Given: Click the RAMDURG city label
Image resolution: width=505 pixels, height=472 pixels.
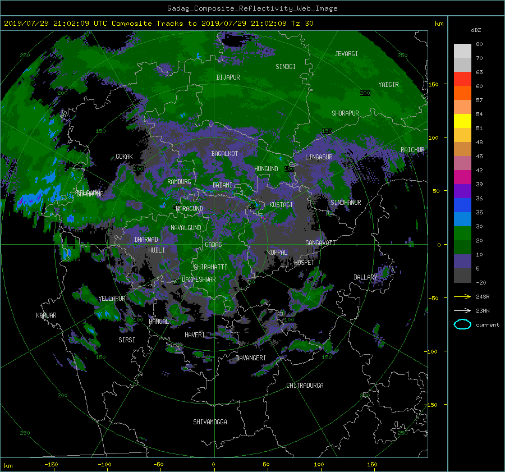Looking at the screenshot, I should 179,182.
